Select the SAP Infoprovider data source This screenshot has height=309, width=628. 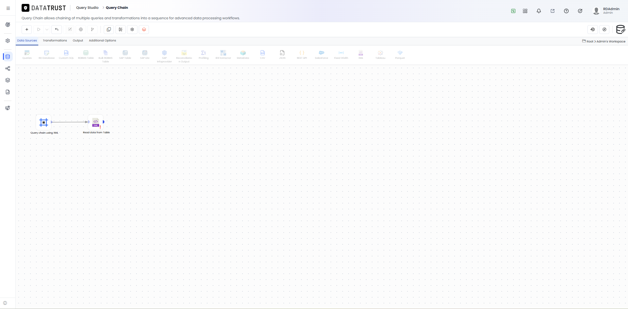tap(164, 56)
